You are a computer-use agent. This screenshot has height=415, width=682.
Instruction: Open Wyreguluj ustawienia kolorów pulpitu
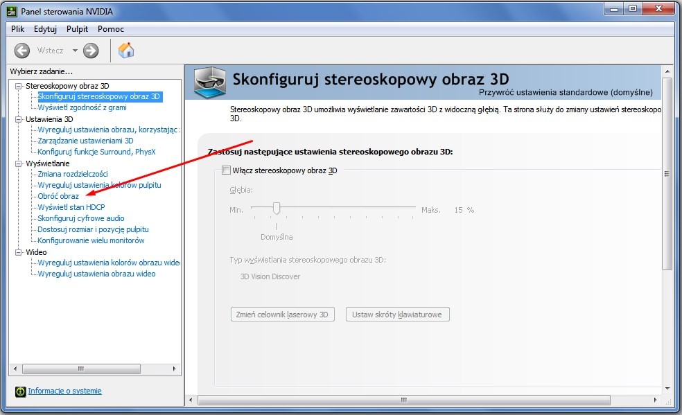click(99, 185)
